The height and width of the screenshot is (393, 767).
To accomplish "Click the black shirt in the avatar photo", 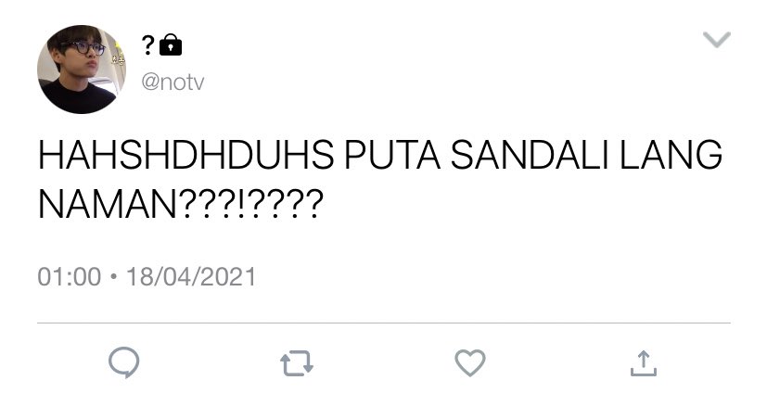I will pos(78,97).
